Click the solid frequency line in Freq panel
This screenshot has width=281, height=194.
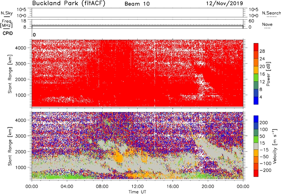click(x=137, y=26)
